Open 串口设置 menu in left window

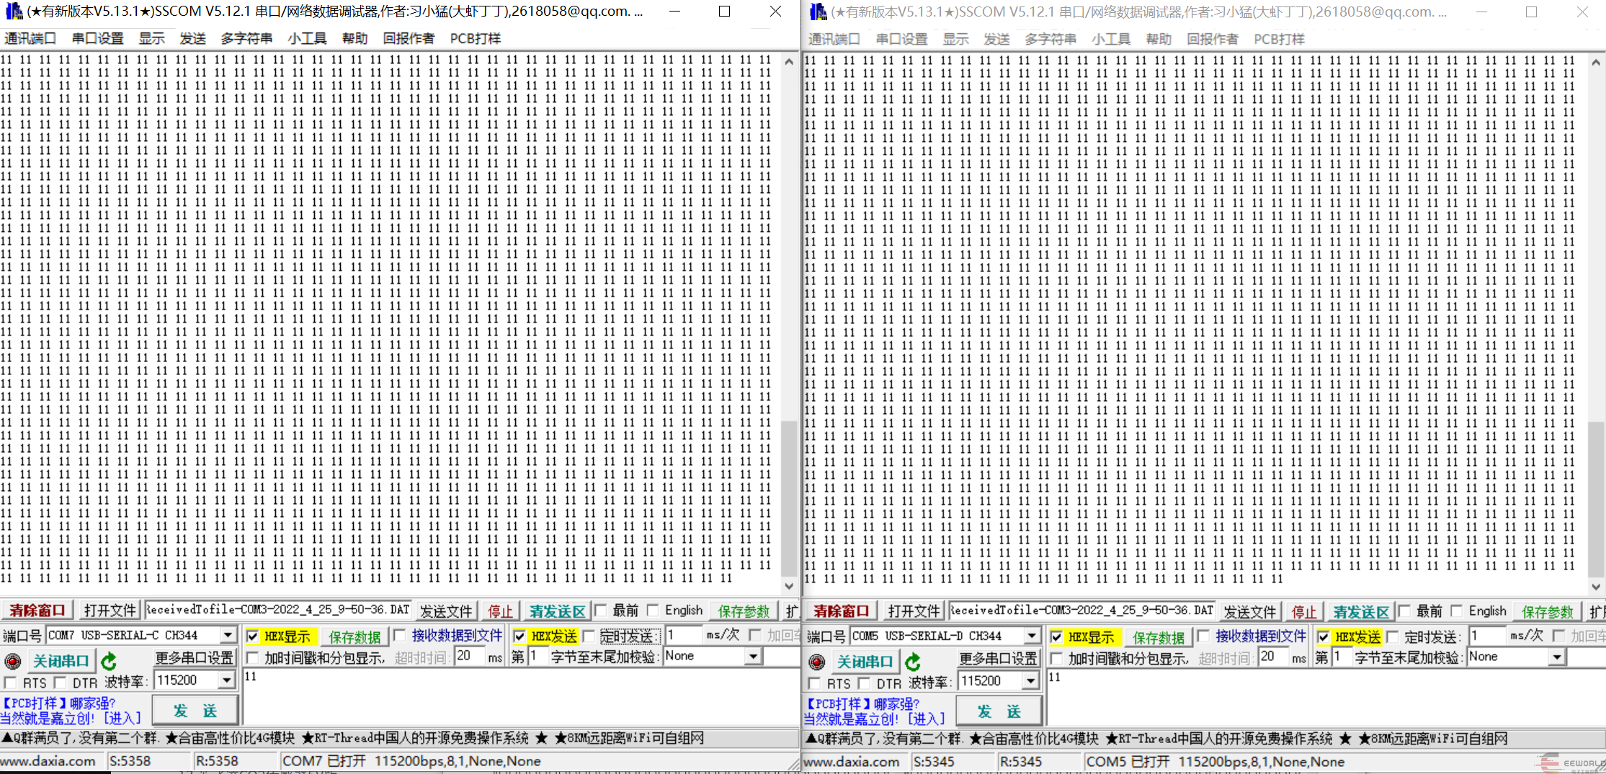point(98,38)
